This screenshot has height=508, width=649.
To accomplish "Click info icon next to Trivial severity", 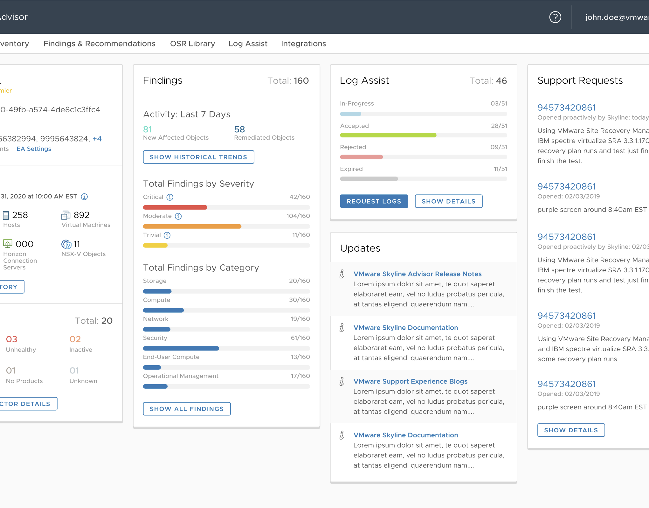I will (167, 235).
